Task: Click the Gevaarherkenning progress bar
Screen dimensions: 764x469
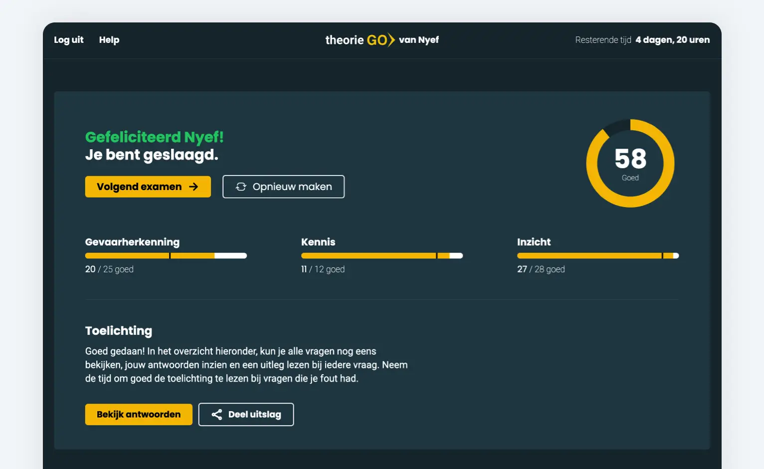Action: point(166,256)
